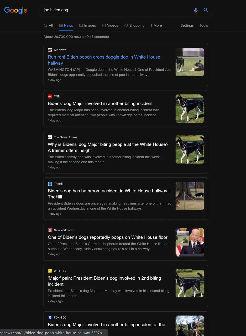Click the '2 days ago' timestamp

[55, 301]
